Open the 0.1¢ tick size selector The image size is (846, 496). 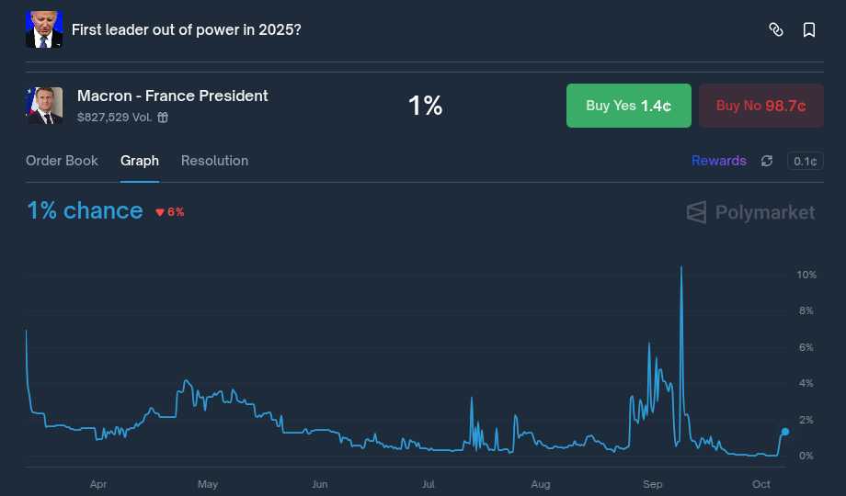[x=805, y=161]
